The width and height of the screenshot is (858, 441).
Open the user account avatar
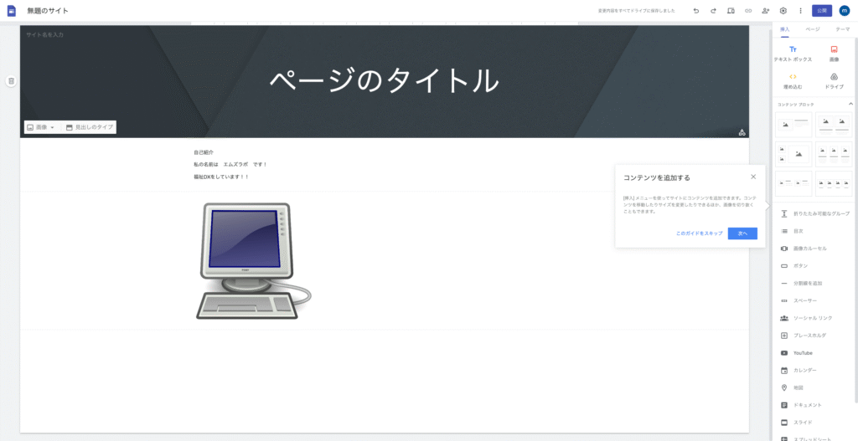coord(845,10)
